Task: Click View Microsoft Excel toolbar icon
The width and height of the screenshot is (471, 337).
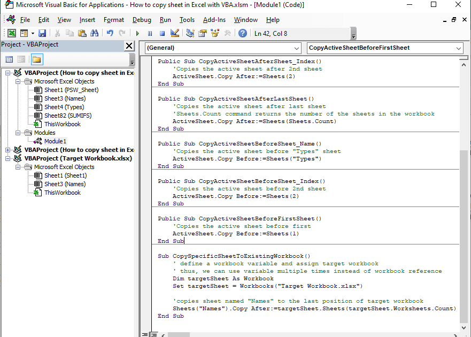Action: (11, 33)
